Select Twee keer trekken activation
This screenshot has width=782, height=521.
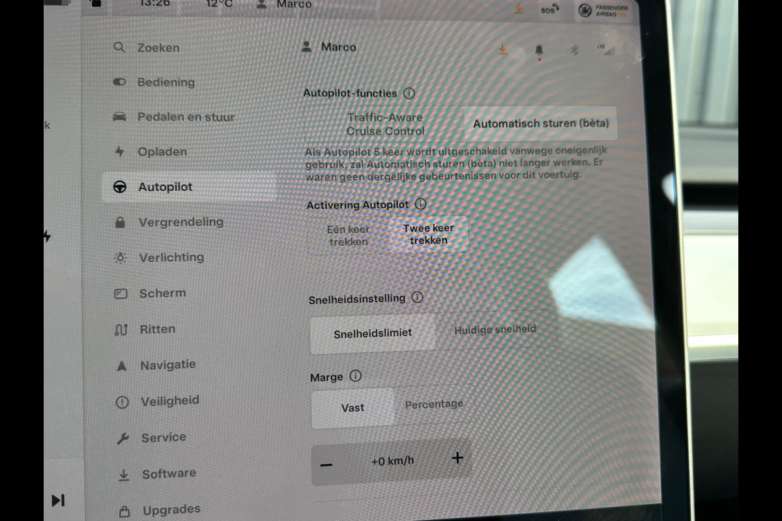tap(428, 234)
